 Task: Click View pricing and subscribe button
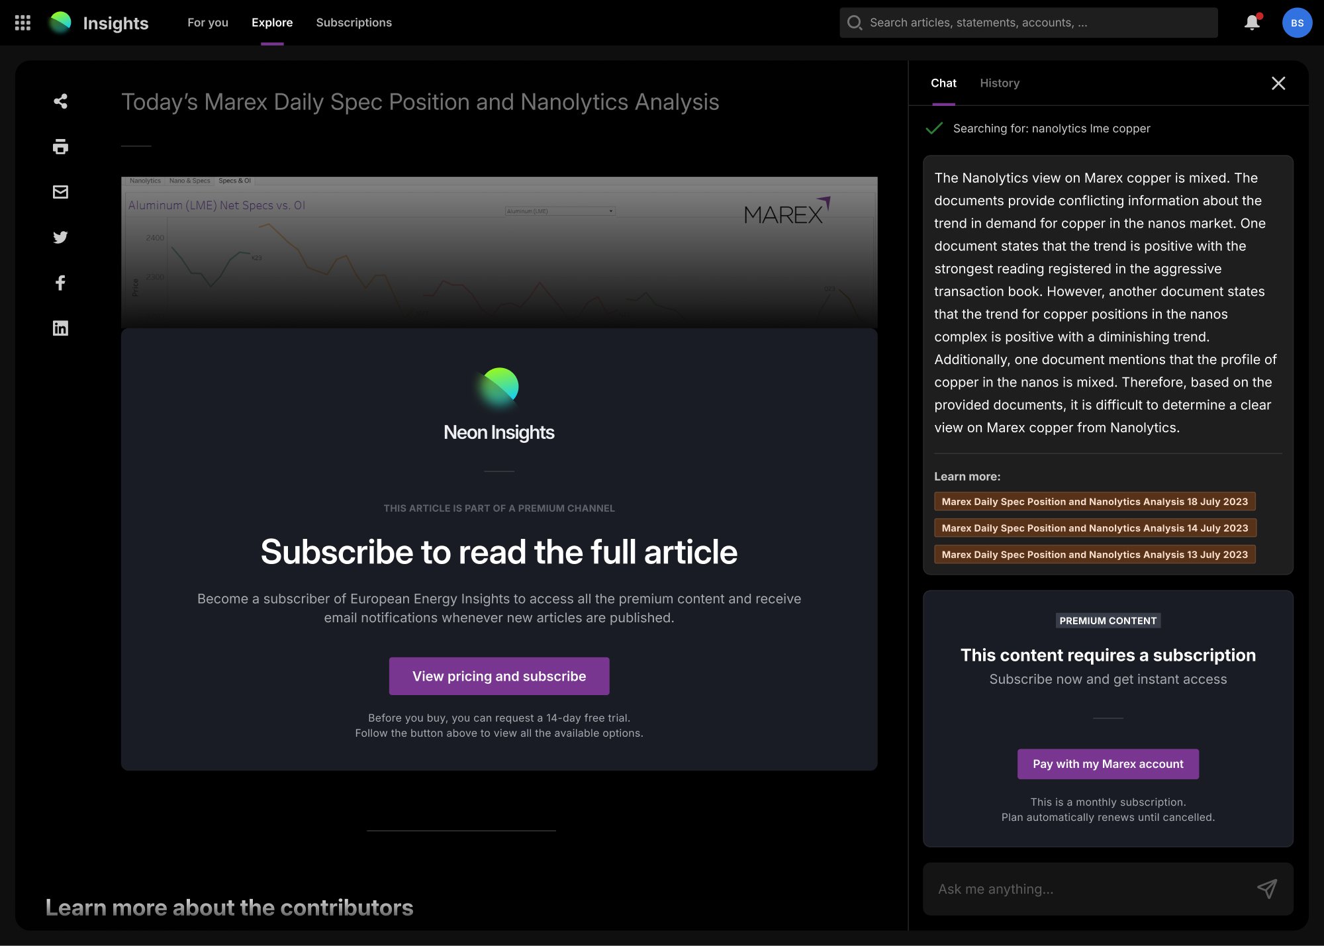(x=499, y=676)
